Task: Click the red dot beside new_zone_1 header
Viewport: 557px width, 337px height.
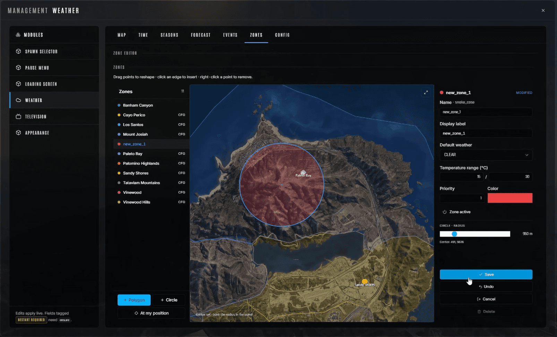Action: click(x=442, y=92)
